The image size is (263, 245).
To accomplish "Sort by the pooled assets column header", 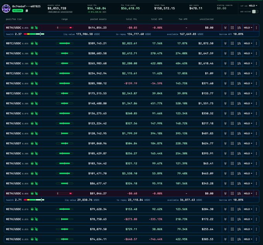I will 98,19.
